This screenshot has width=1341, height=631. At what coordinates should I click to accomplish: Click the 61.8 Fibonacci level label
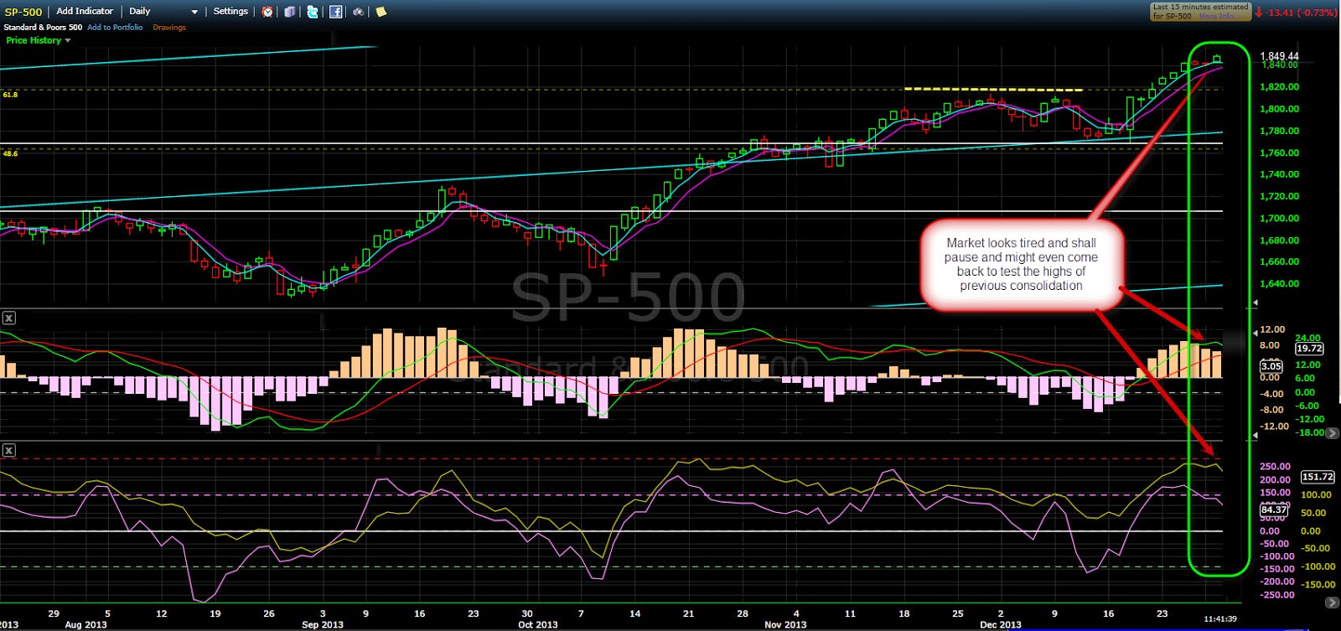(x=10, y=95)
